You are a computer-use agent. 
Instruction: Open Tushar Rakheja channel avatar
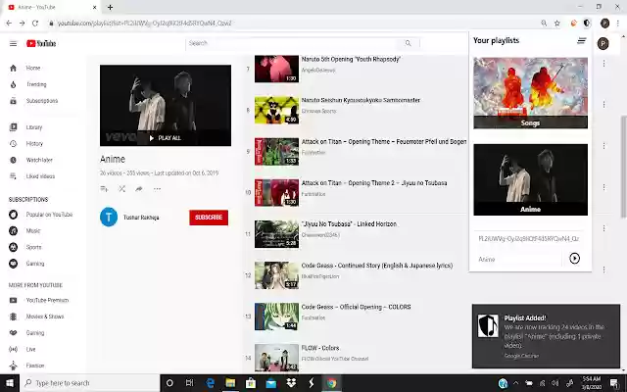click(109, 218)
